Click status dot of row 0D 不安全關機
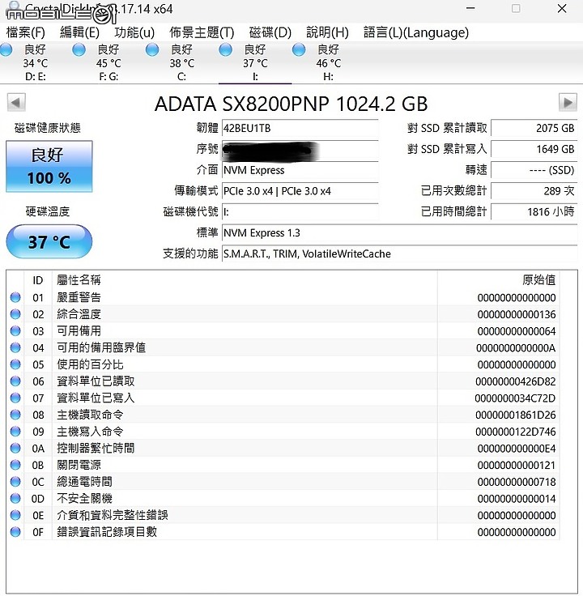The width and height of the screenshot is (583, 596). point(15,498)
